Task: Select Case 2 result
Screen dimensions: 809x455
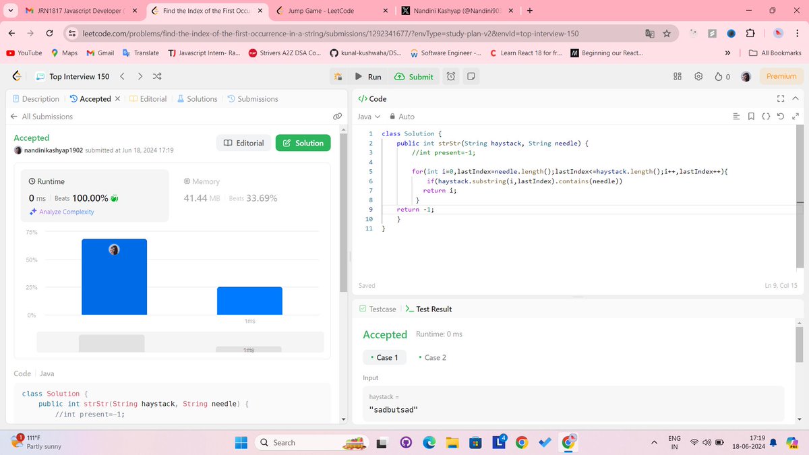Action: pyautogui.click(x=432, y=357)
